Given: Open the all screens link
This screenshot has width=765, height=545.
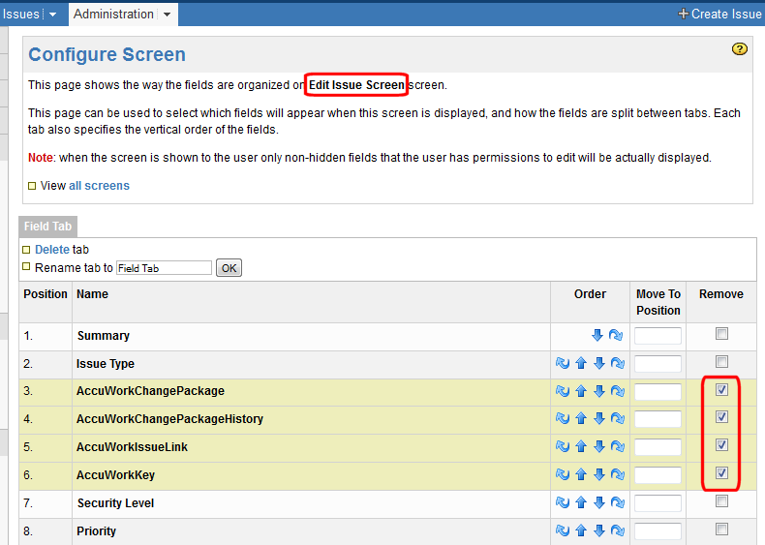Looking at the screenshot, I should pyautogui.click(x=99, y=185).
